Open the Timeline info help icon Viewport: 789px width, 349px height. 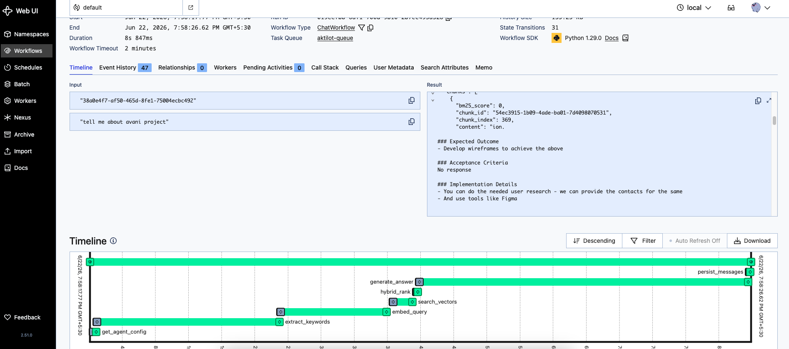pyautogui.click(x=113, y=241)
